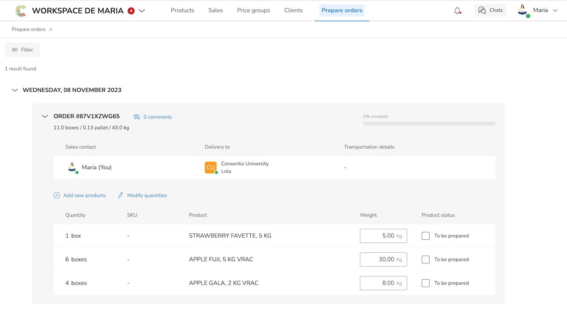Switch to the Price groups tab
This screenshot has height=309, width=567.
[253, 10]
